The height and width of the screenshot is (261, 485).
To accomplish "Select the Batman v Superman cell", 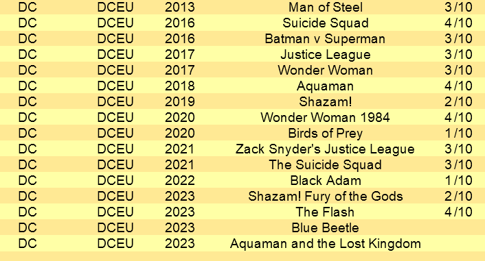I will click(x=325, y=38).
